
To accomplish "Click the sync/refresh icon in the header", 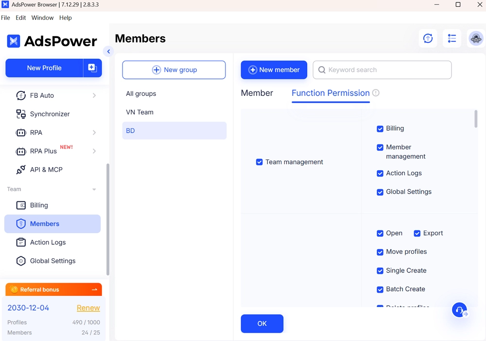I will pos(428,38).
